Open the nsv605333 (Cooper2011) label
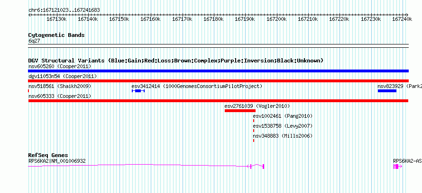The width and height of the screenshot is (422, 193). pos(60,96)
